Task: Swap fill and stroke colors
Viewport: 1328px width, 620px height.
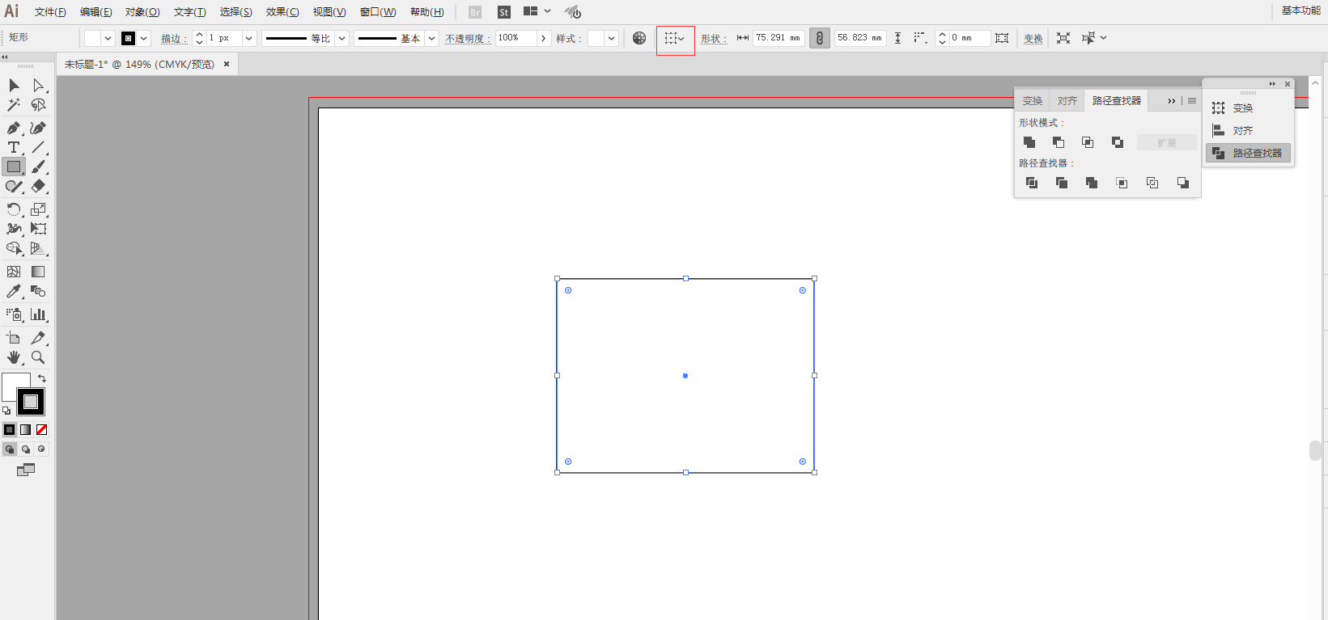Action: coord(42,378)
